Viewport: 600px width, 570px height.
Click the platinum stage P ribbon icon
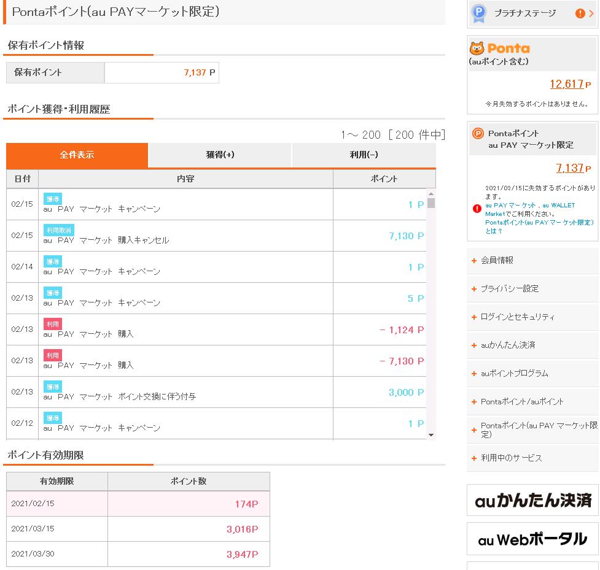[478, 13]
